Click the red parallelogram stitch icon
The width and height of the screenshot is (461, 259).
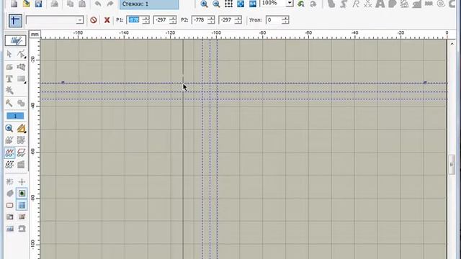click(21, 153)
